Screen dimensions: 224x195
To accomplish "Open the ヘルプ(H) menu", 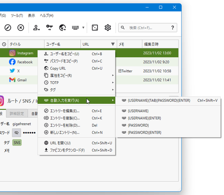I will [47, 15].
